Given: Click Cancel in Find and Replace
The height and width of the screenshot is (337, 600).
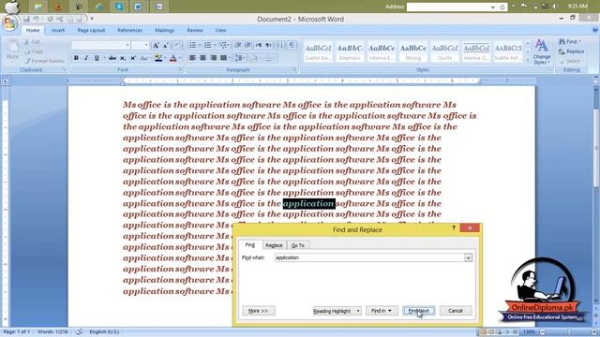Looking at the screenshot, I should [x=456, y=311].
